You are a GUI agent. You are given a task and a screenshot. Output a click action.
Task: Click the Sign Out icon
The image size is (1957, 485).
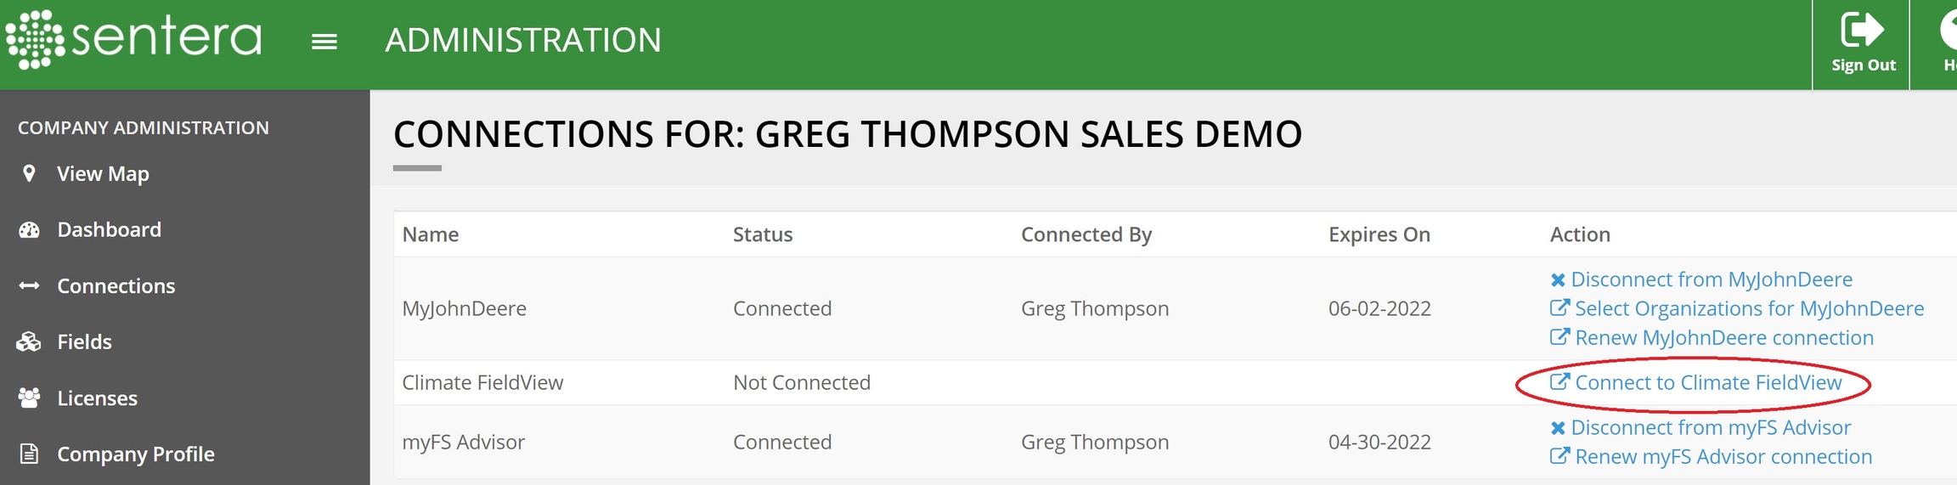[x=1862, y=31]
